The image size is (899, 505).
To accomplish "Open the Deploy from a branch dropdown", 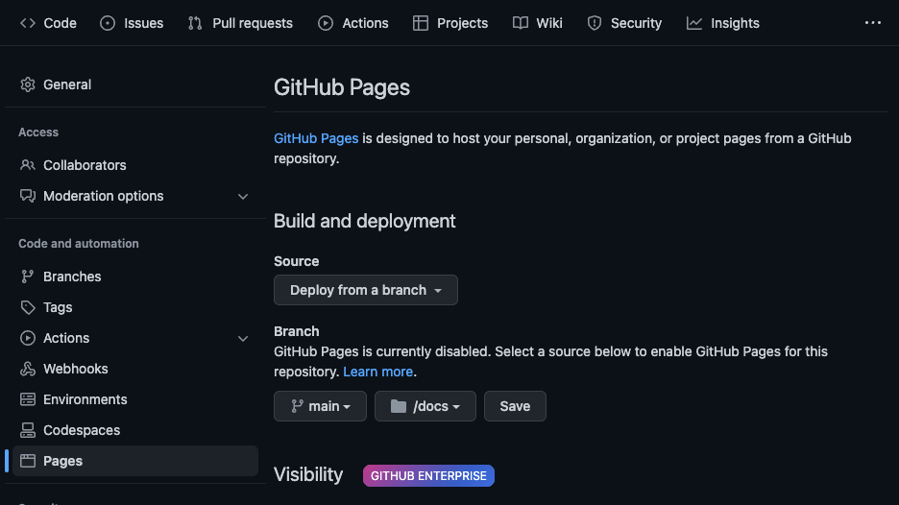I will [x=366, y=290].
